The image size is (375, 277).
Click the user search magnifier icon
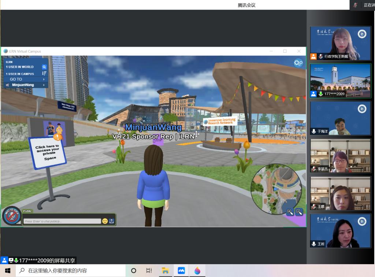44,67
